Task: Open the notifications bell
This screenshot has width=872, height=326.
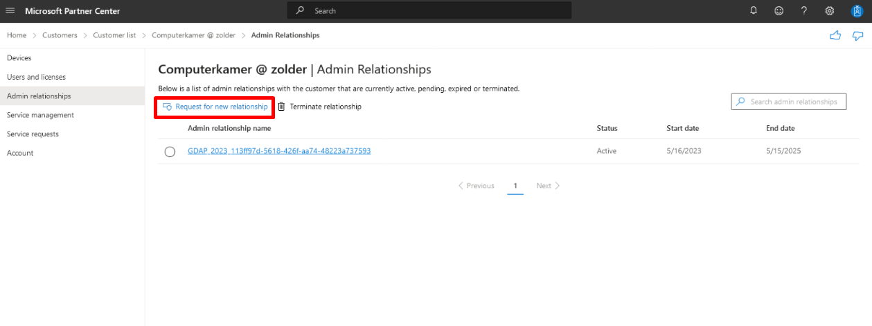Action: [754, 11]
